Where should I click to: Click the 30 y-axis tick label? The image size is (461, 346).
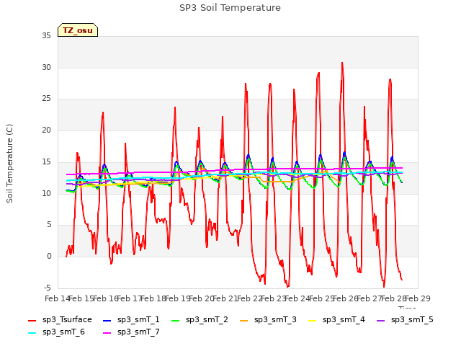point(46,67)
